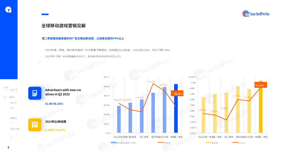Click the 第三季度 label under right chart
Viewport: 281px width, 158px height.
(x=229, y=137)
